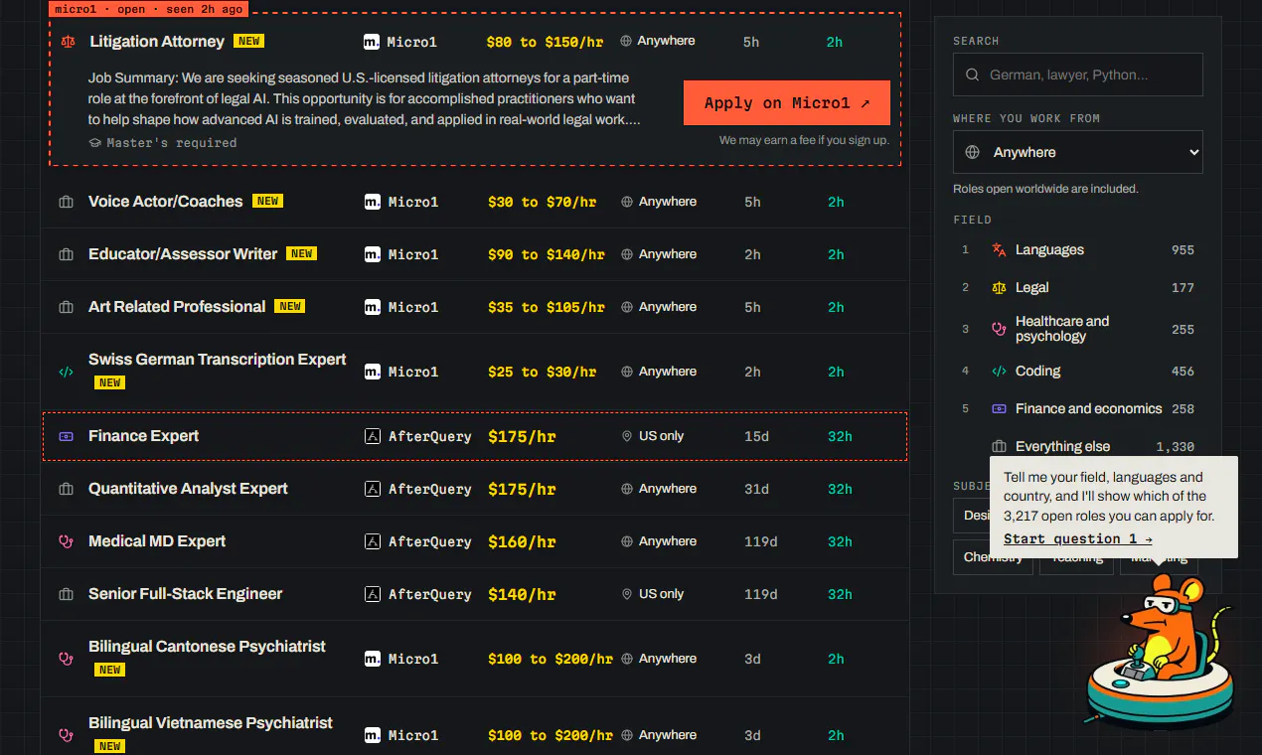1262x755 pixels.
Task: Click the Educator/Assessor Writer title
Action: [x=183, y=254]
